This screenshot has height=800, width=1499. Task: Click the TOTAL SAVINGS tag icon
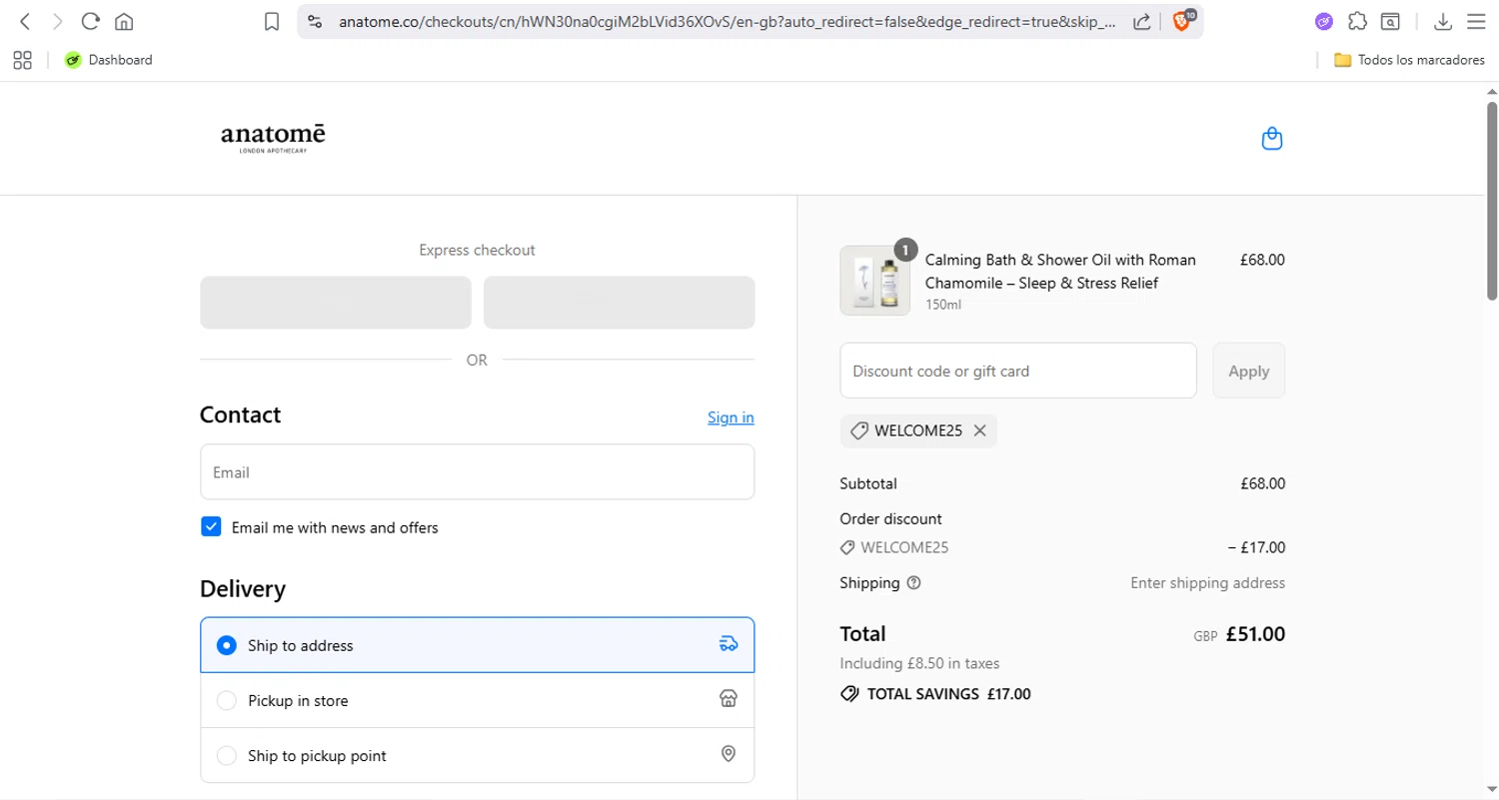click(x=850, y=694)
